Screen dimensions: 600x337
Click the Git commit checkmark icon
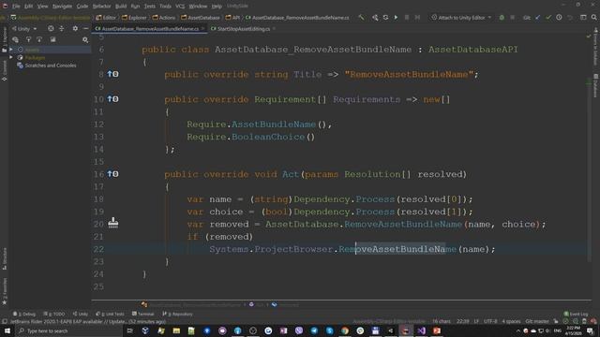(x=548, y=18)
